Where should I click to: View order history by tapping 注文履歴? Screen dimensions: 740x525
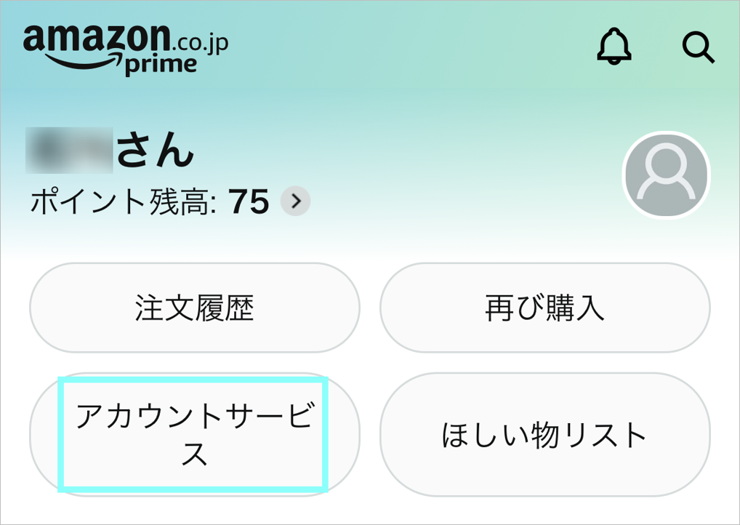coord(194,308)
